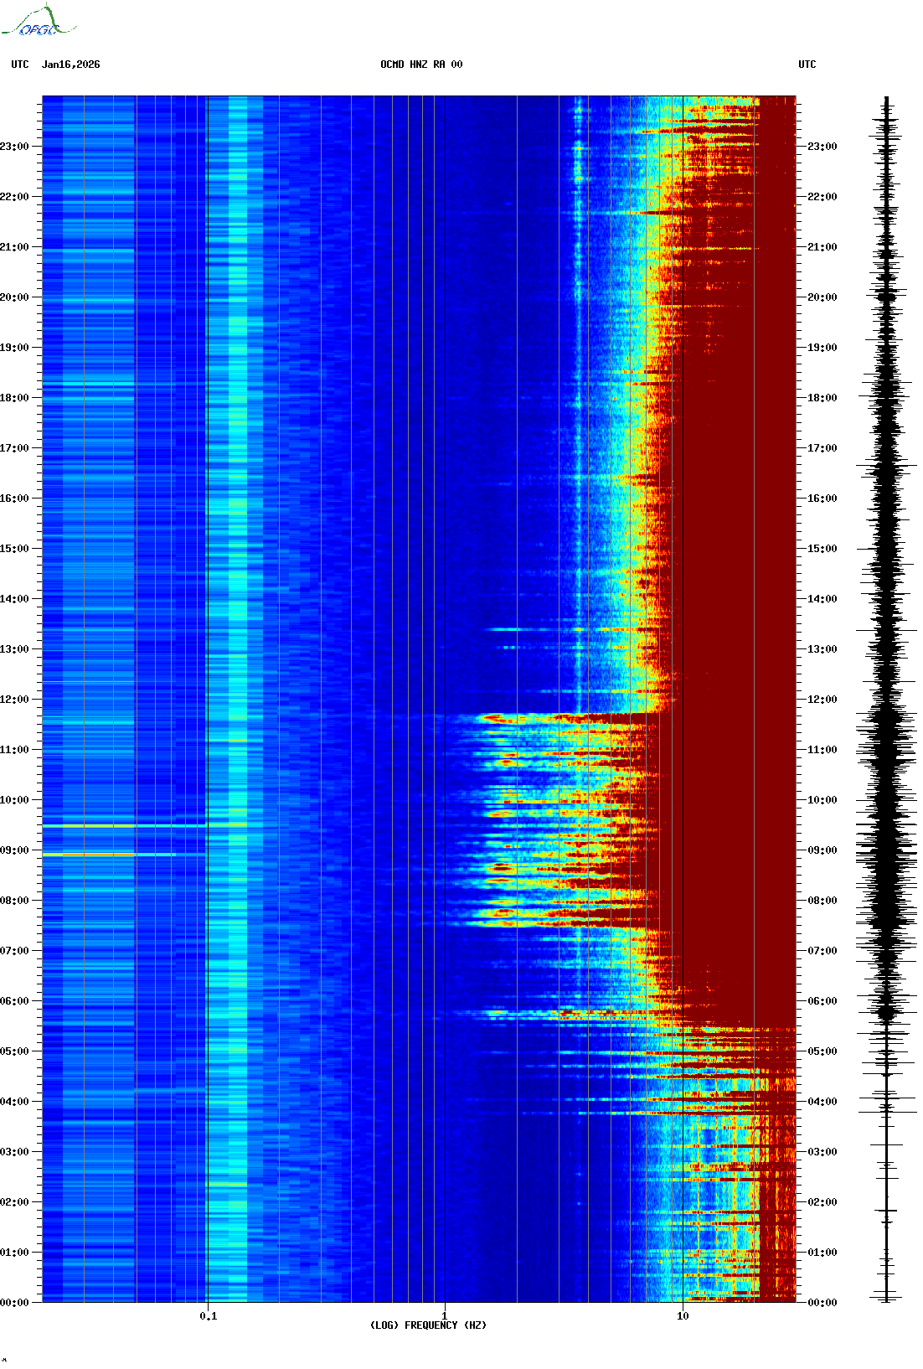Click '13:00' on the right time axis

click(822, 649)
